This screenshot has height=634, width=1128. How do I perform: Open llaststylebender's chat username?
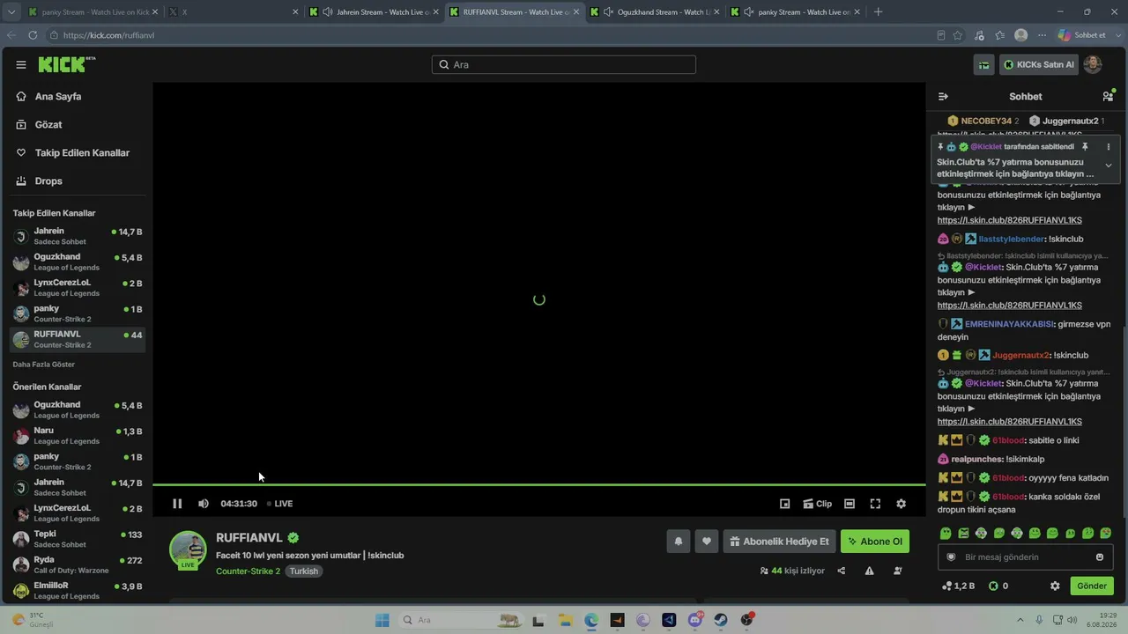(1011, 240)
